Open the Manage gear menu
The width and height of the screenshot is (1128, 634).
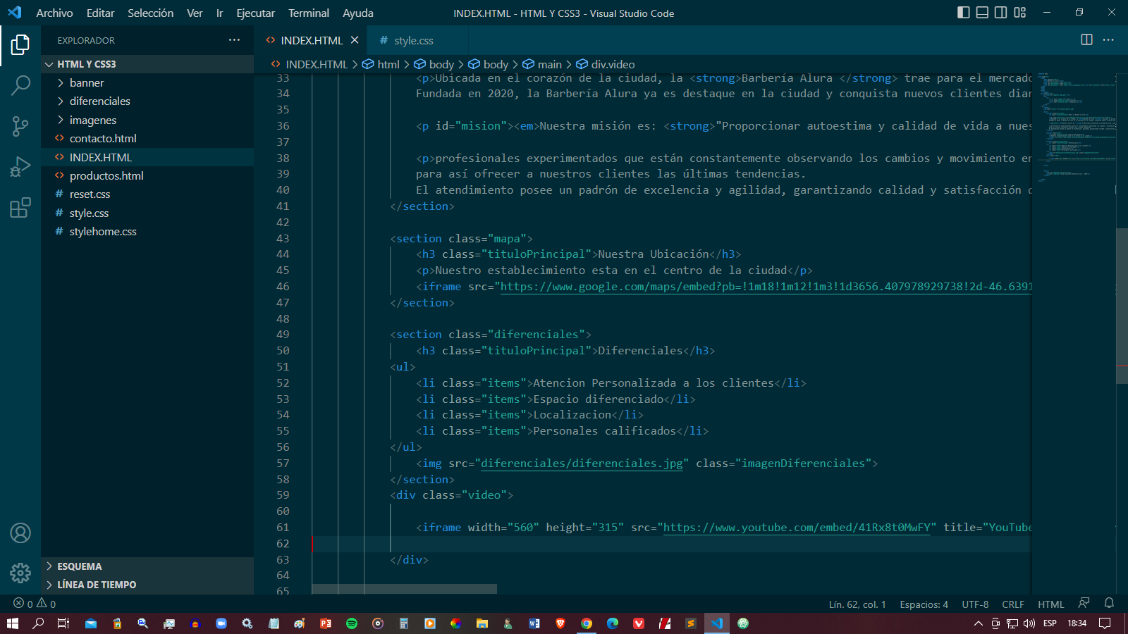click(x=20, y=573)
